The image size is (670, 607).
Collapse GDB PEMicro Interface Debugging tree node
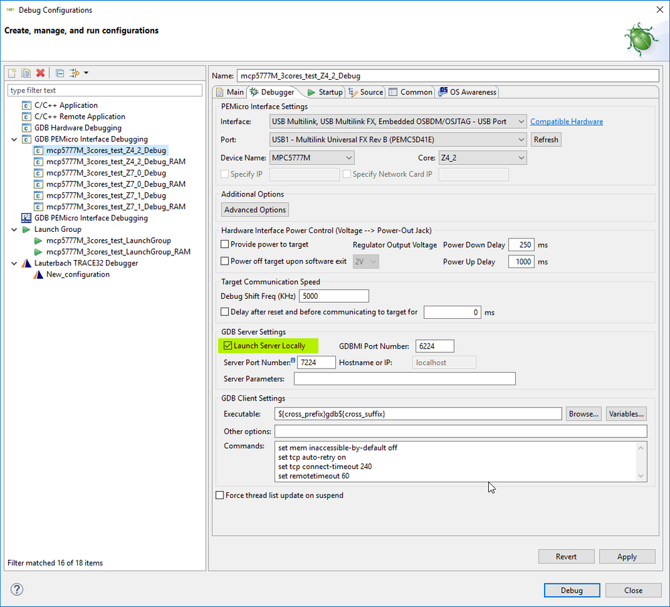(14, 139)
